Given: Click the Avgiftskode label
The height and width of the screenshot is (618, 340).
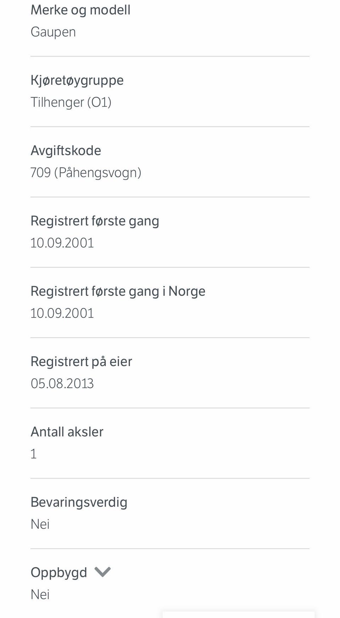Looking at the screenshot, I should 66,150.
